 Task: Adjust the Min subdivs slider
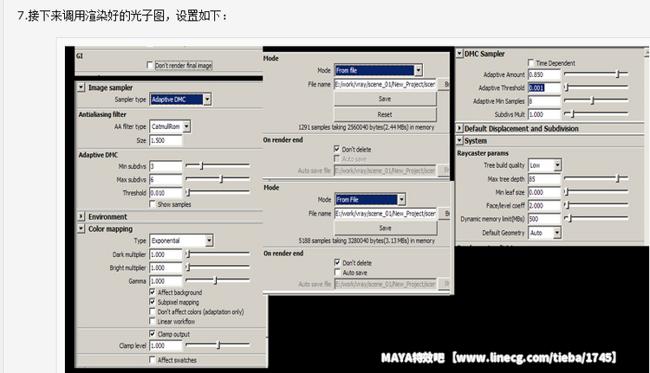[201, 165]
